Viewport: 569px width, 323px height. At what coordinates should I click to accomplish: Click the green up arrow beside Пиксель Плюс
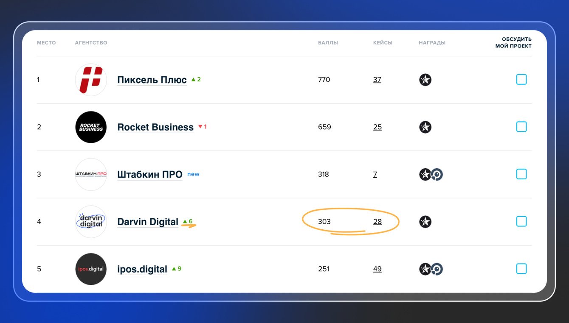click(x=193, y=79)
